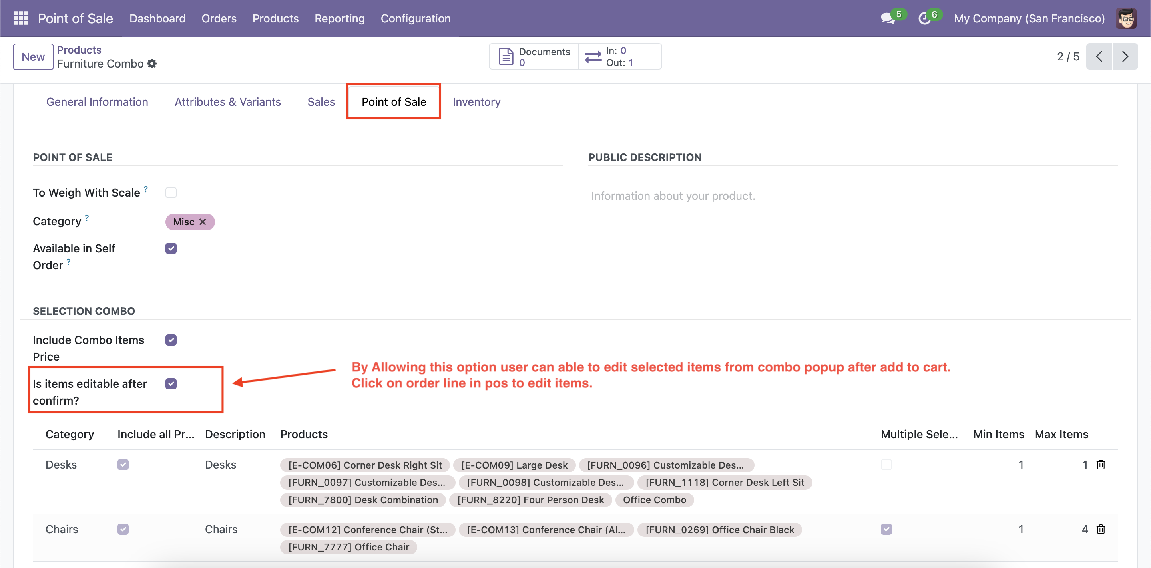The width and height of the screenshot is (1151, 568).
Task: Go to next record with right chevron
Action: [x=1125, y=57]
